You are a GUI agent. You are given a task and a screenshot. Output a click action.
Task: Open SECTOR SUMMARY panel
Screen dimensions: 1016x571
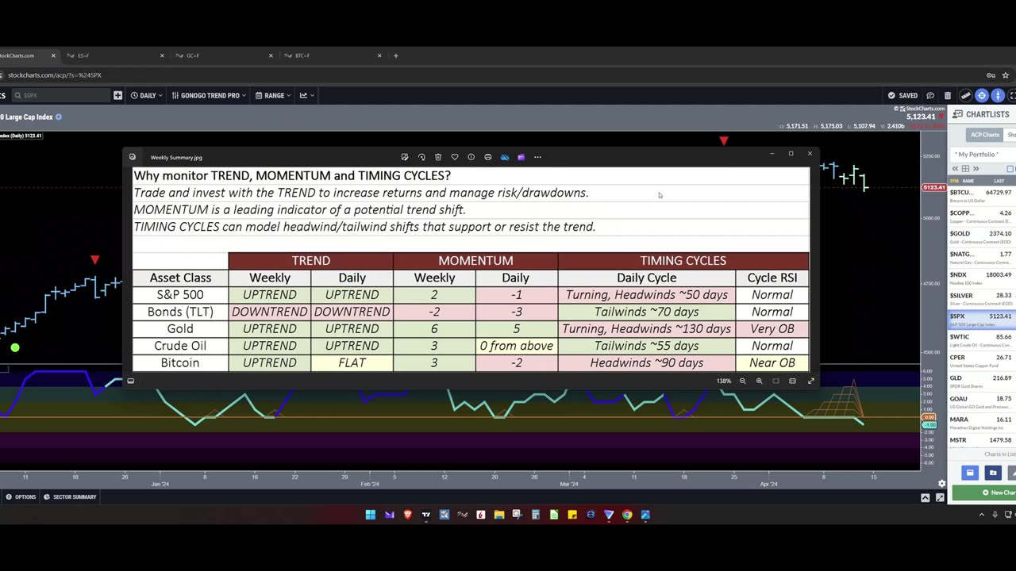coord(70,497)
